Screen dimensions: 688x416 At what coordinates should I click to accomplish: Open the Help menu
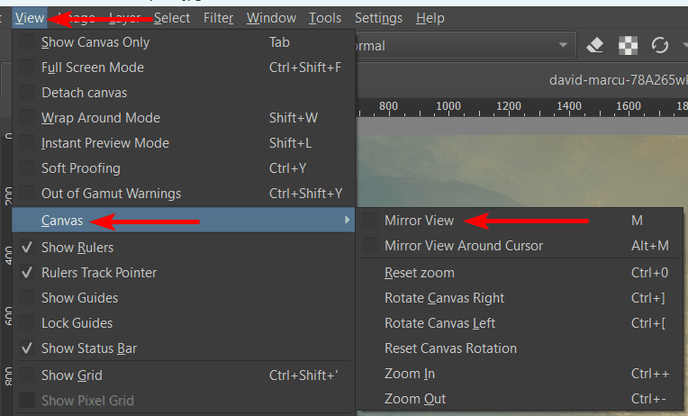click(430, 18)
